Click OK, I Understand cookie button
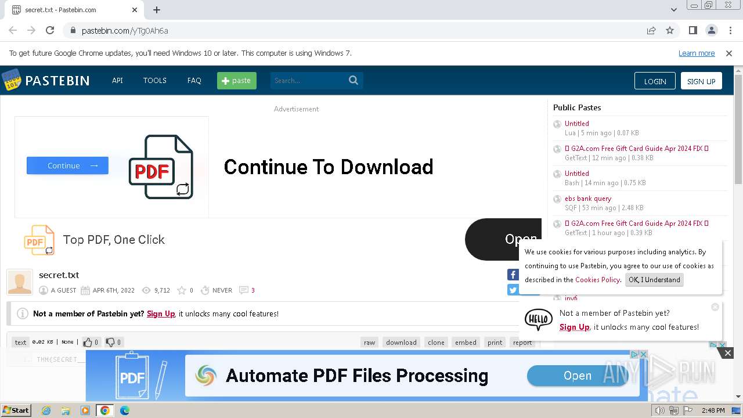The image size is (743, 418). point(654,280)
